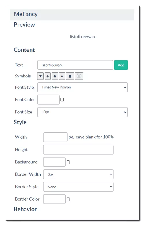This screenshot has height=225, width=144.
Task: Open the Font Size dropdown
Action: (82, 112)
